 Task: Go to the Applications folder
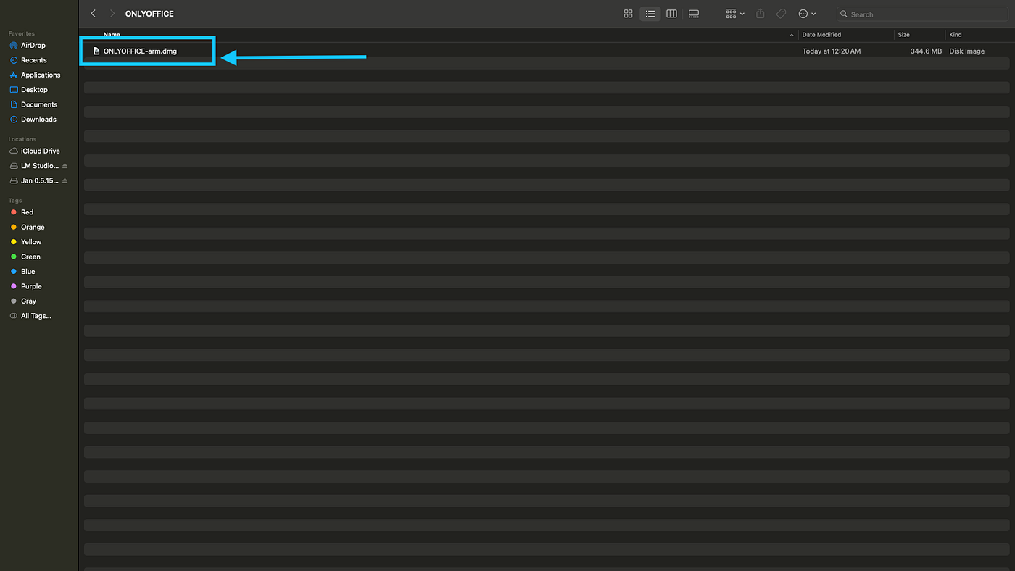(40, 75)
